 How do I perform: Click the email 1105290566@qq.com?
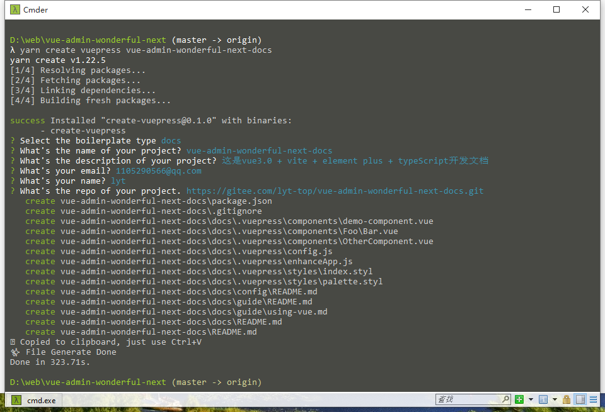pyautogui.click(x=159, y=171)
